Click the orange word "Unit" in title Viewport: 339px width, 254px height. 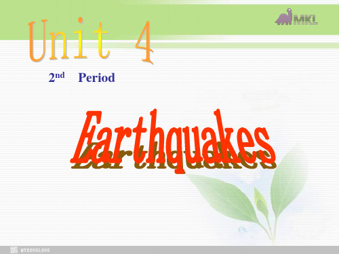pyautogui.click(x=69, y=40)
